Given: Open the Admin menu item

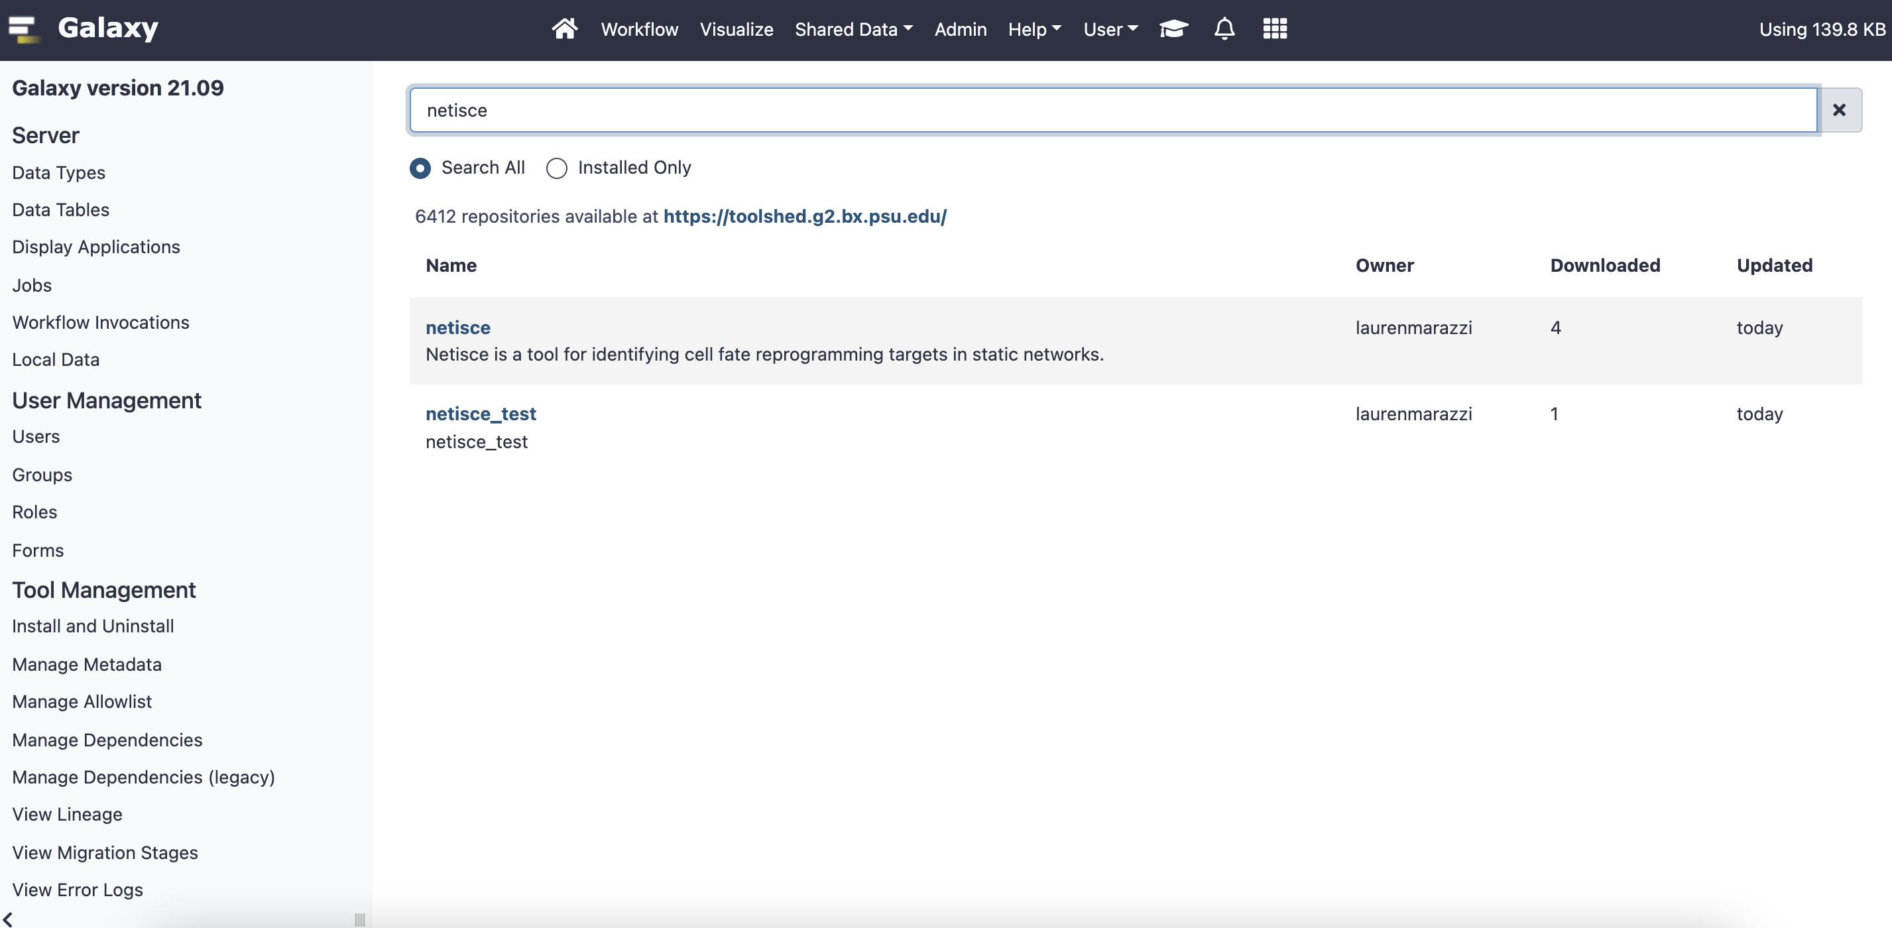Looking at the screenshot, I should click(960, 29).
